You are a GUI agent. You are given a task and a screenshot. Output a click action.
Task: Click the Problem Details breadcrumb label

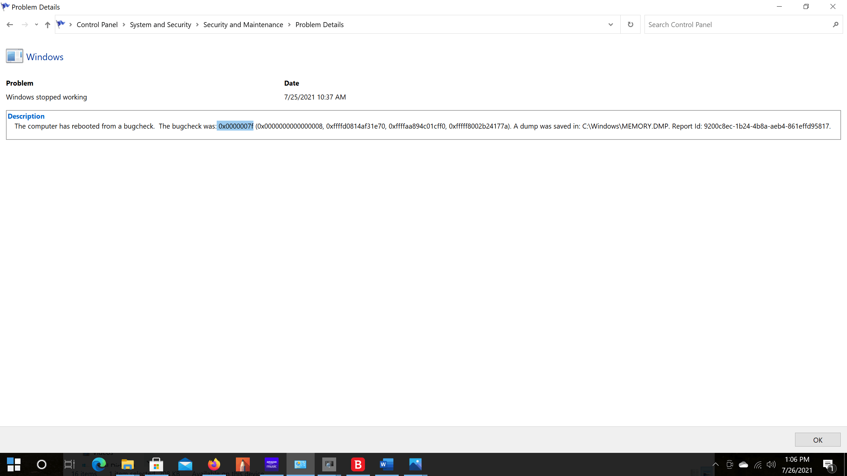[320, 24]
